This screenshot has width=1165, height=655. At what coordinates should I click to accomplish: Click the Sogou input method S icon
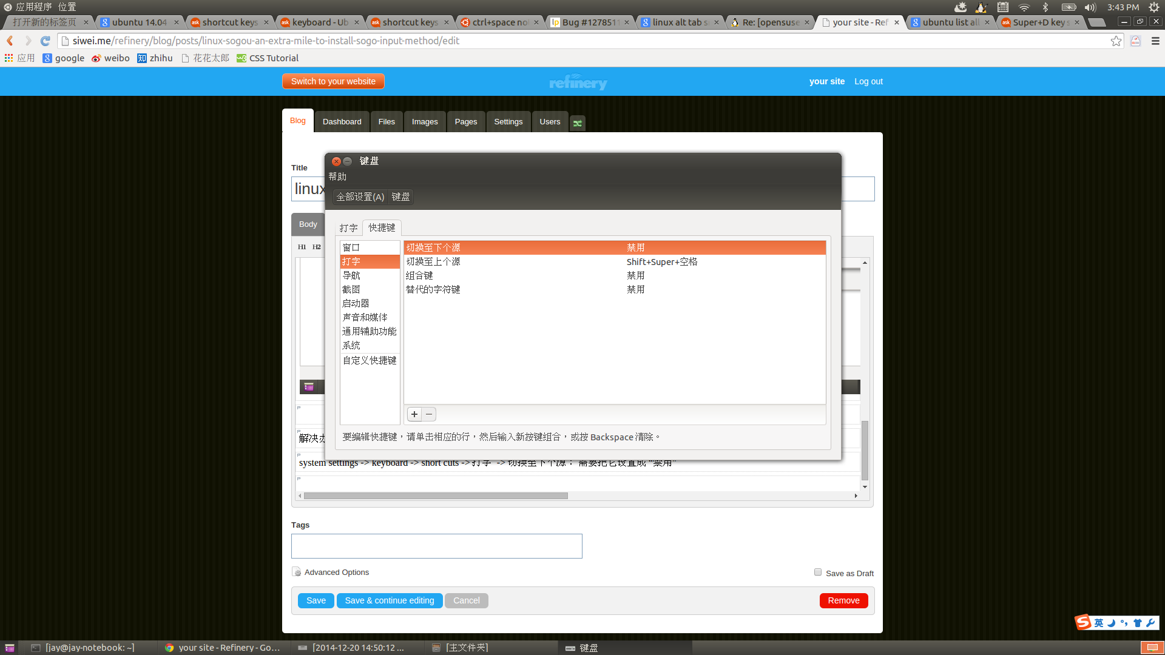(x=1082, y=622)
